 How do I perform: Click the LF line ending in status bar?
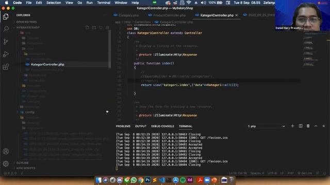coord(282,173)
